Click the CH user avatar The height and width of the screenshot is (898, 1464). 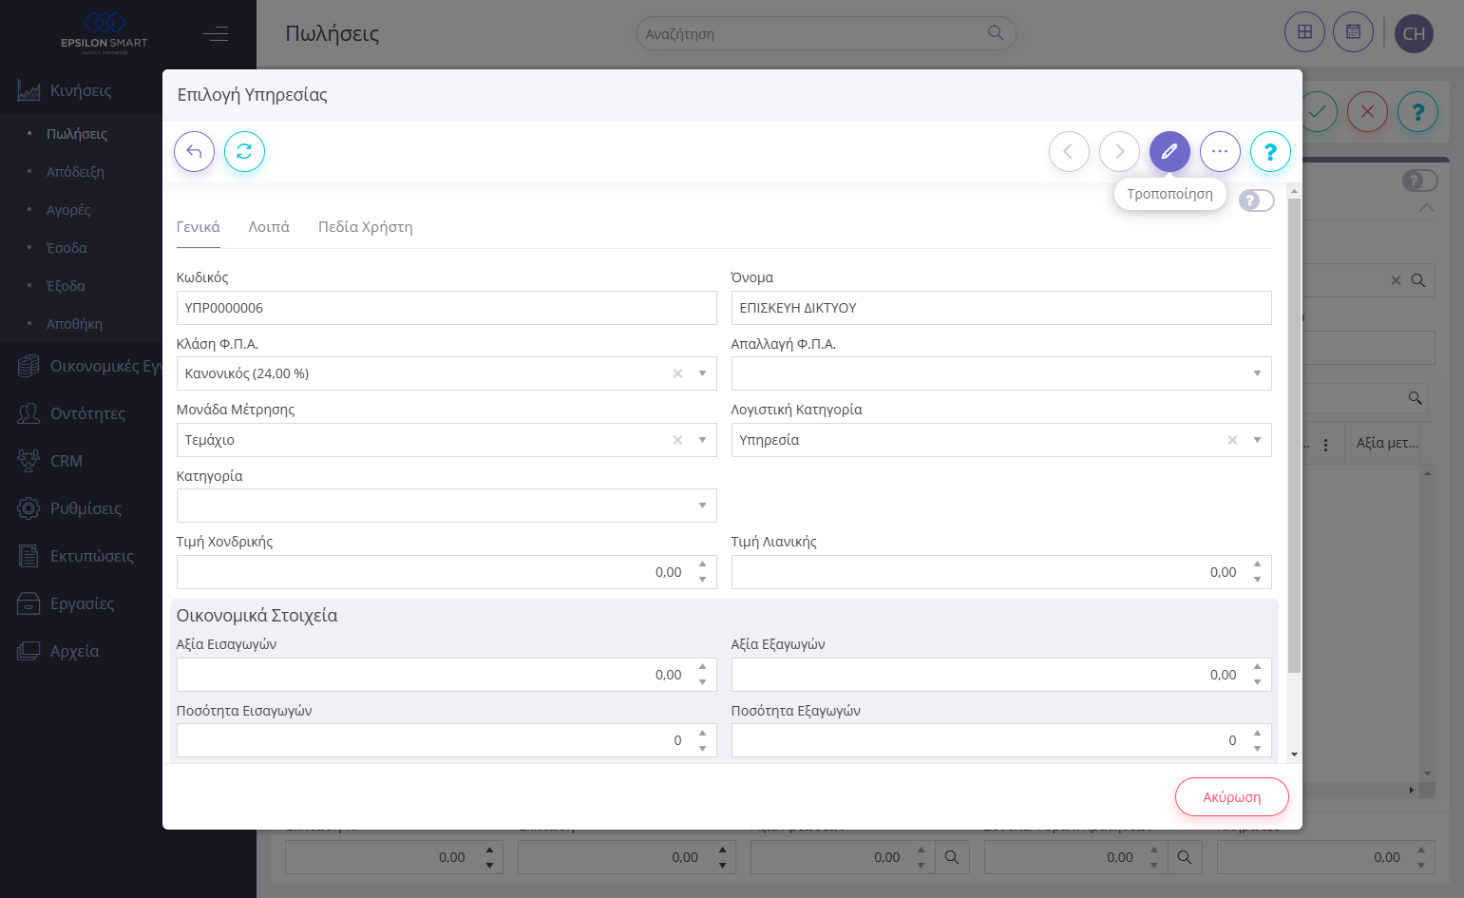[1414, 33]
